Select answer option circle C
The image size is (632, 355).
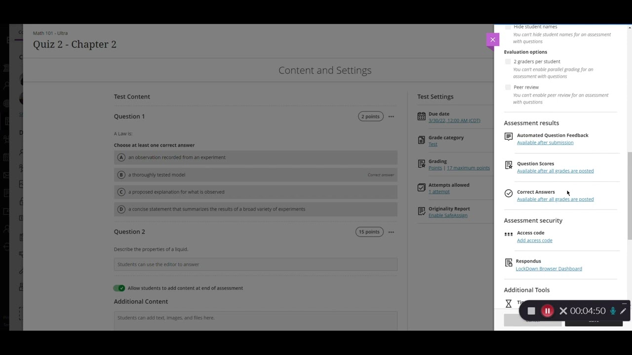(121, 192)
